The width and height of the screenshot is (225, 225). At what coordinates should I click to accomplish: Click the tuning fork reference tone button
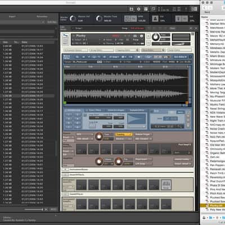click(179, 19)
